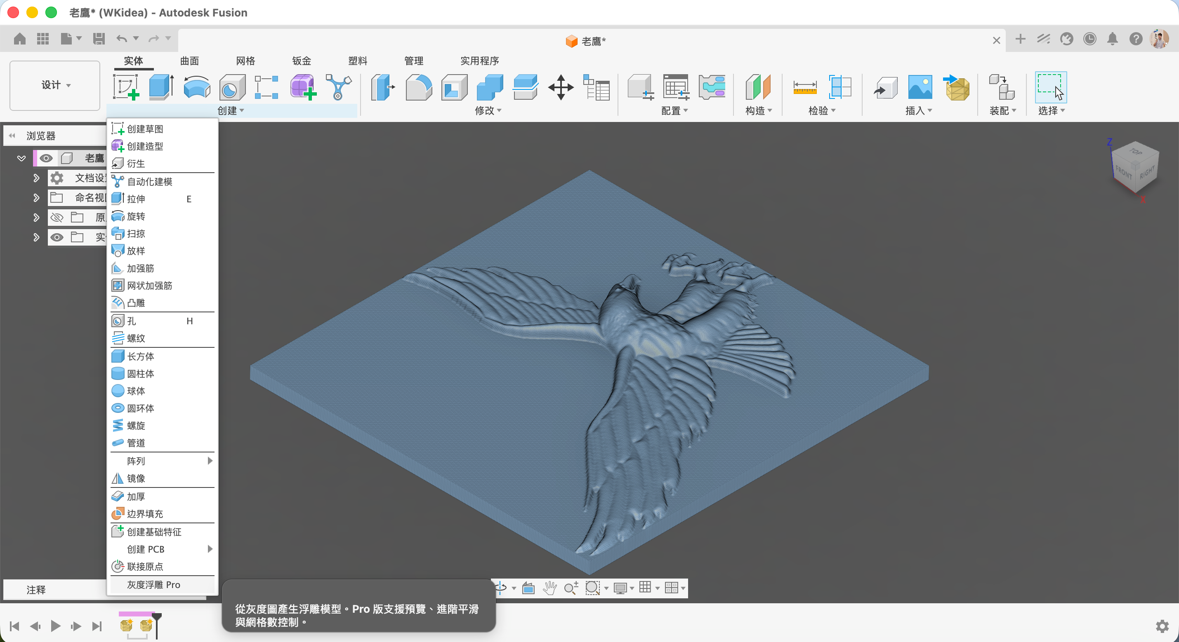
Task: Switch to the 塑料 tab
Action: coord(358,61)
